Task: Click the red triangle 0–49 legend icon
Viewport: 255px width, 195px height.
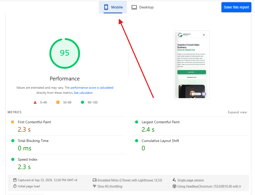Action: [x=35, y=102]
